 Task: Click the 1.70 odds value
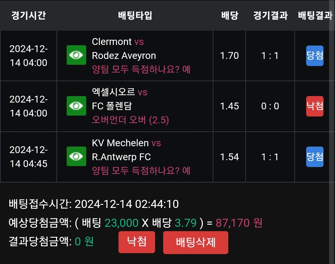[x=230, y=56]
